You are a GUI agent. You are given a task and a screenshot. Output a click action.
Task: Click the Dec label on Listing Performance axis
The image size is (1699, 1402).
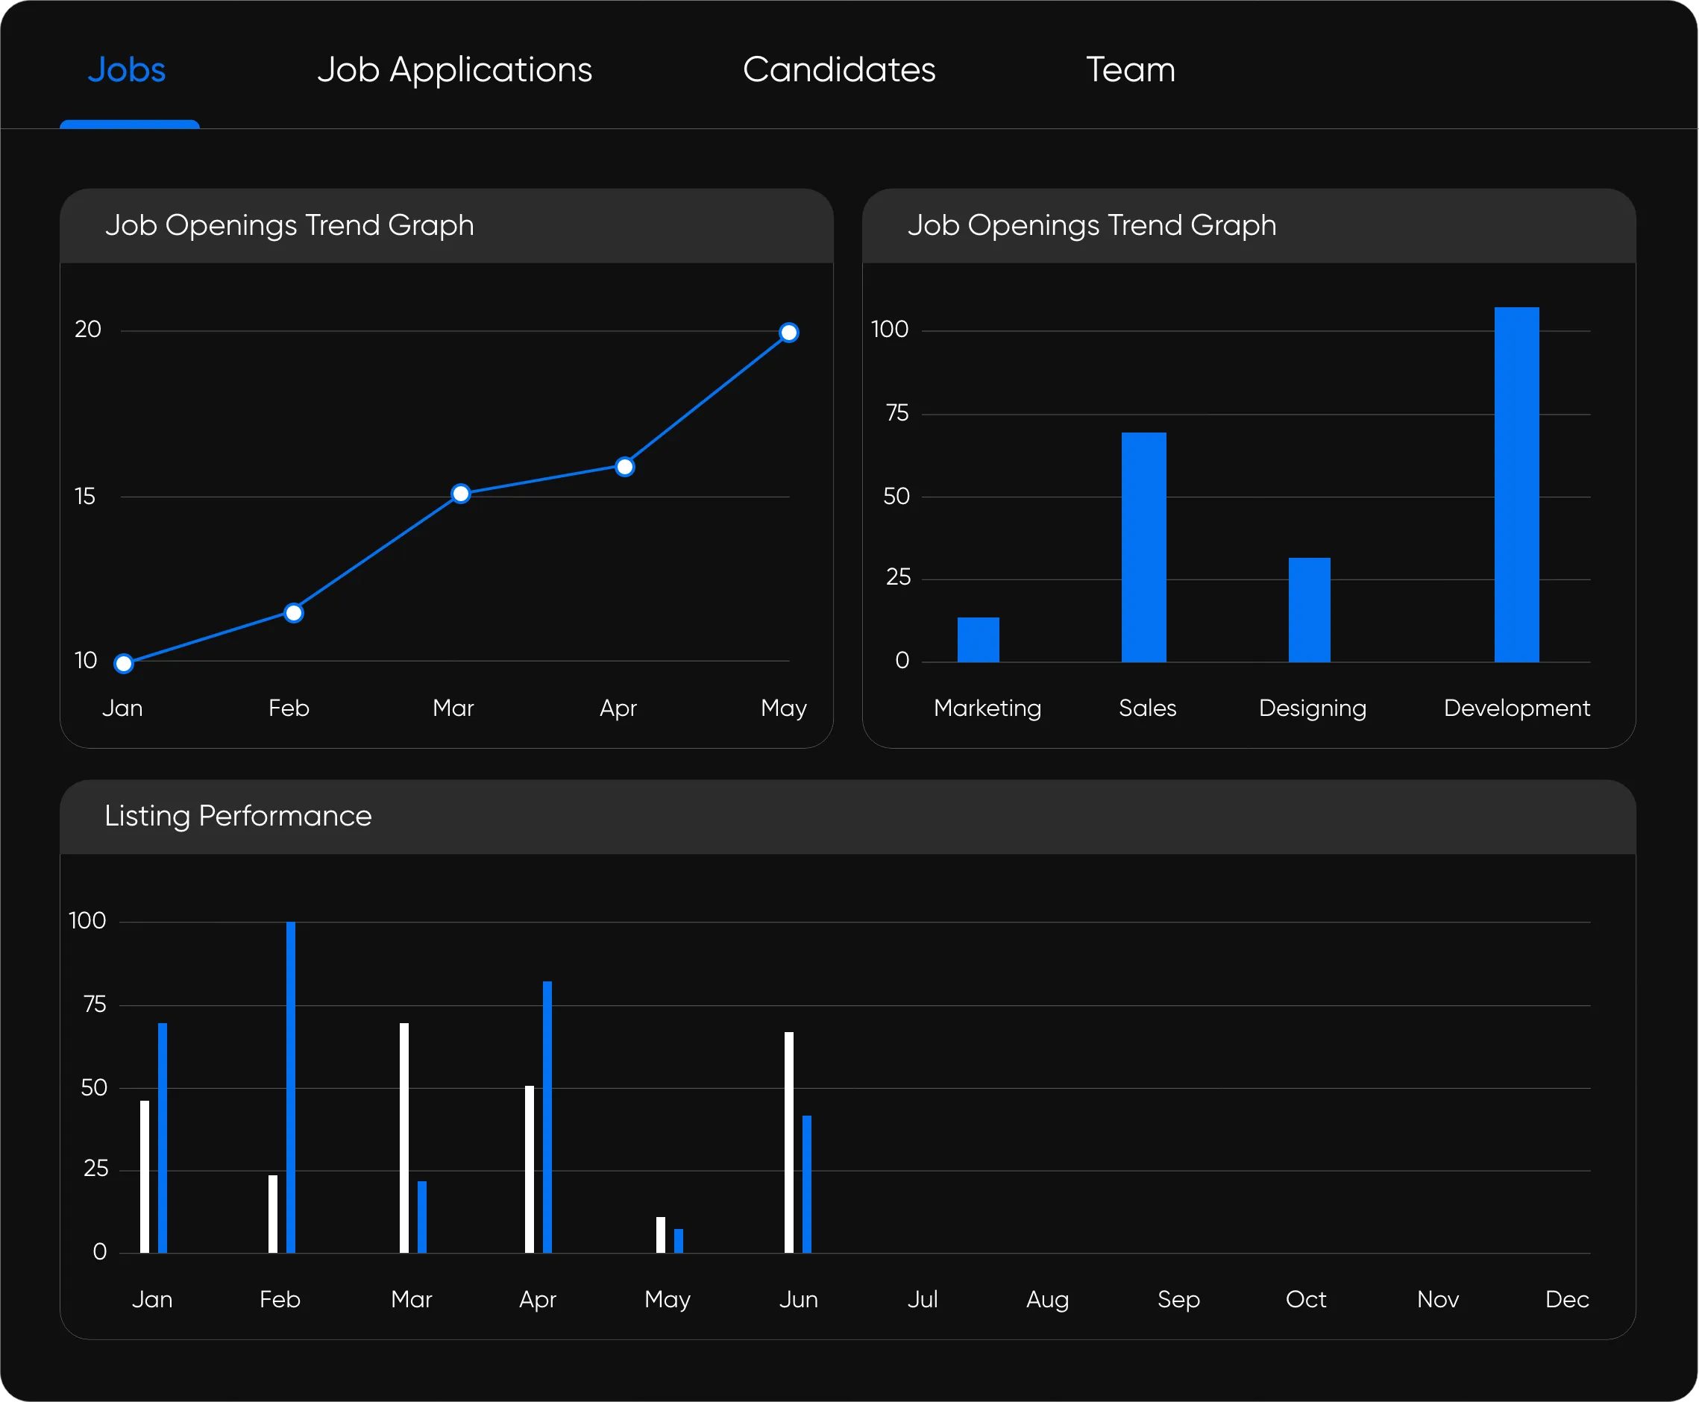[x=1565, y=1299]
